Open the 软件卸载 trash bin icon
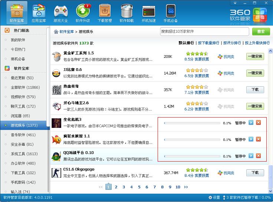The image size is (273, 202). click(126, 13)
